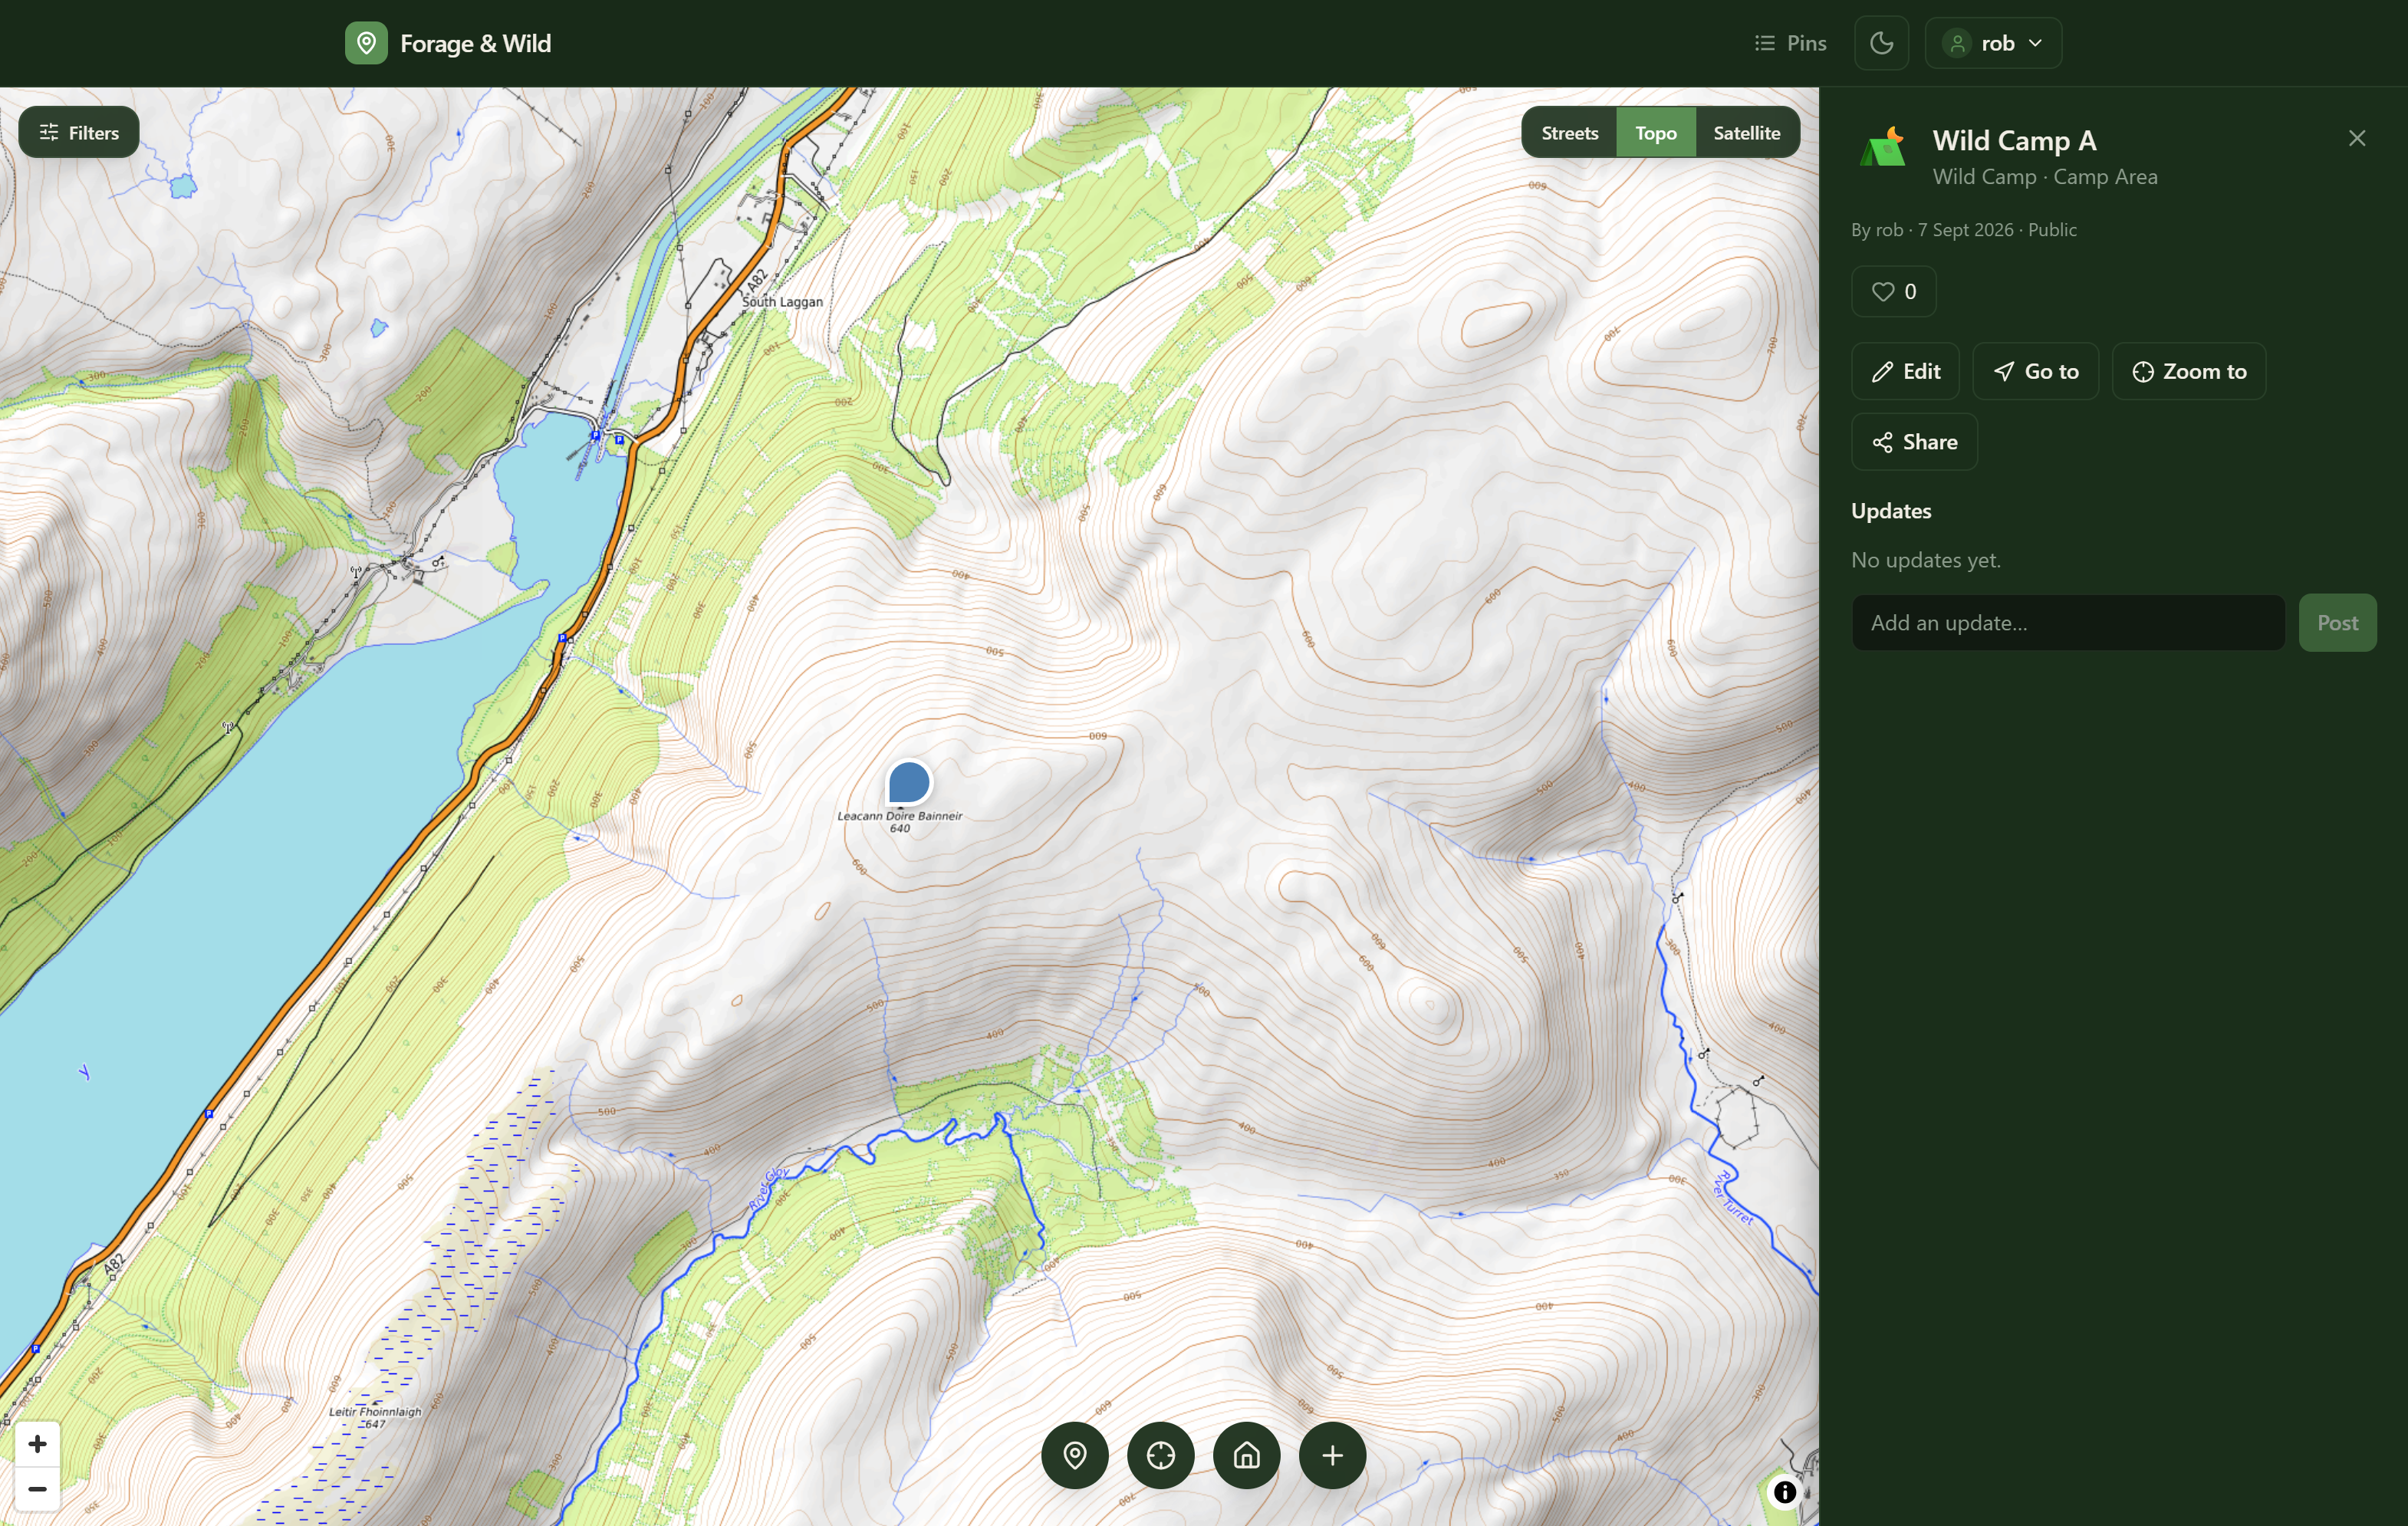Open the Pins list
Screen dimensions: 2408x1526
[x=1790, y=43]
